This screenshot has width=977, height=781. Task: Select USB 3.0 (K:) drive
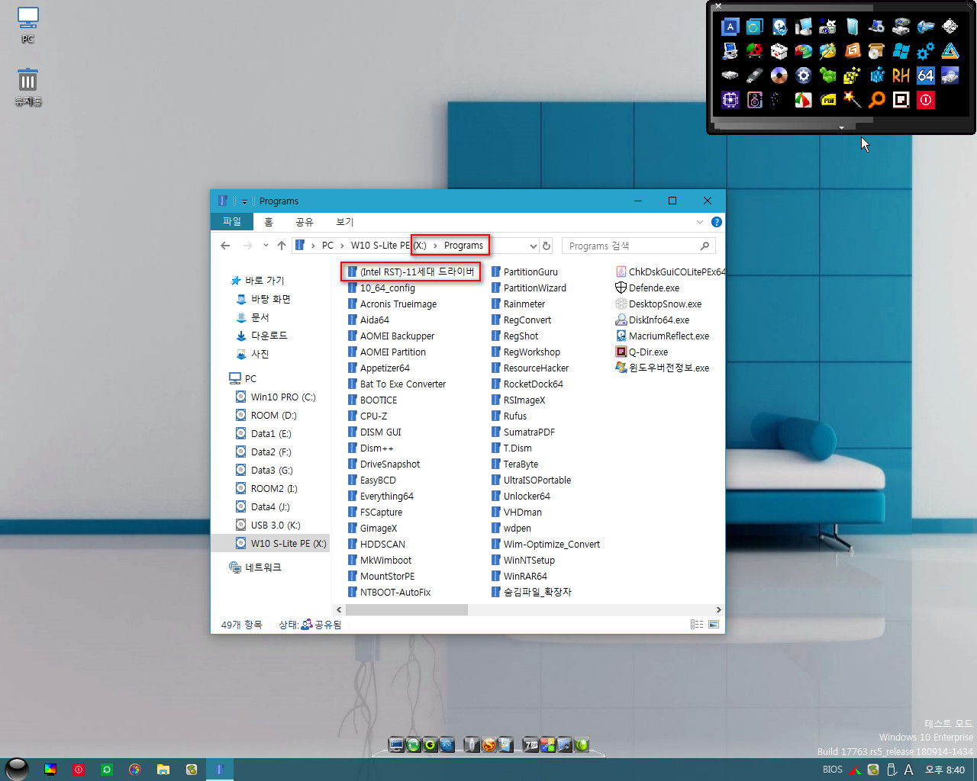(275, 525)
